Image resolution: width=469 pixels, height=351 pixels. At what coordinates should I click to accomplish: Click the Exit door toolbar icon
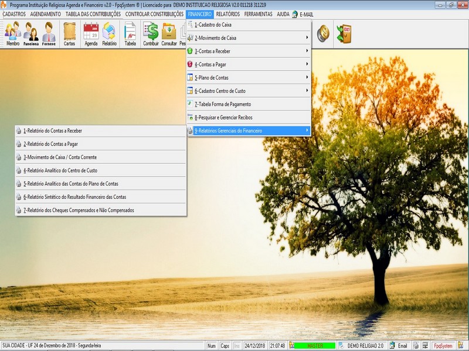(344, 33)
